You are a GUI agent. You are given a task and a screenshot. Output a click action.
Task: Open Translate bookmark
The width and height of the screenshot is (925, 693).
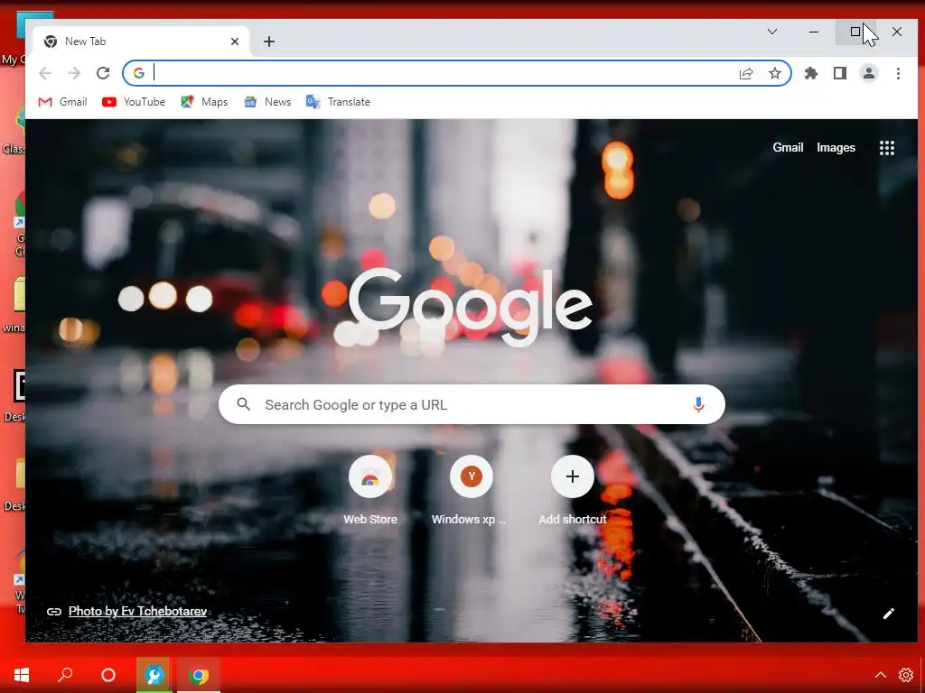tap(338, 102)
